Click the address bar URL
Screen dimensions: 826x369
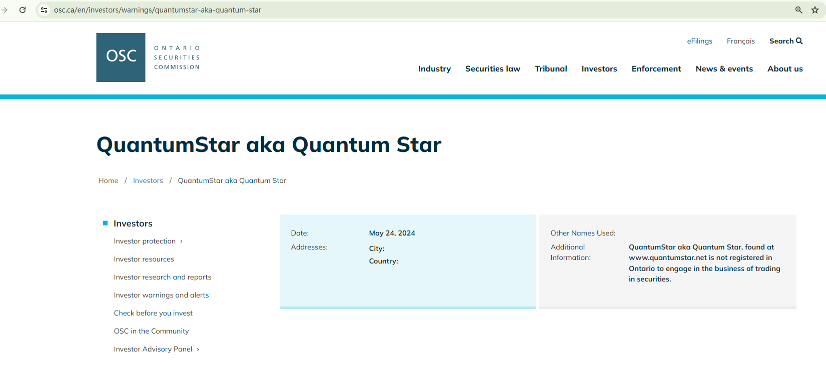158,10
